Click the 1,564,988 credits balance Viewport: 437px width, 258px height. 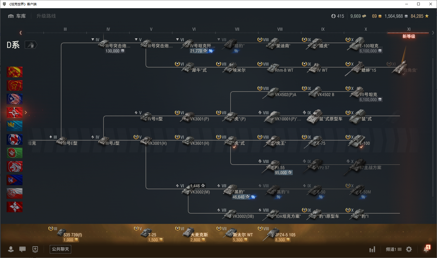[x=396, y=16]
